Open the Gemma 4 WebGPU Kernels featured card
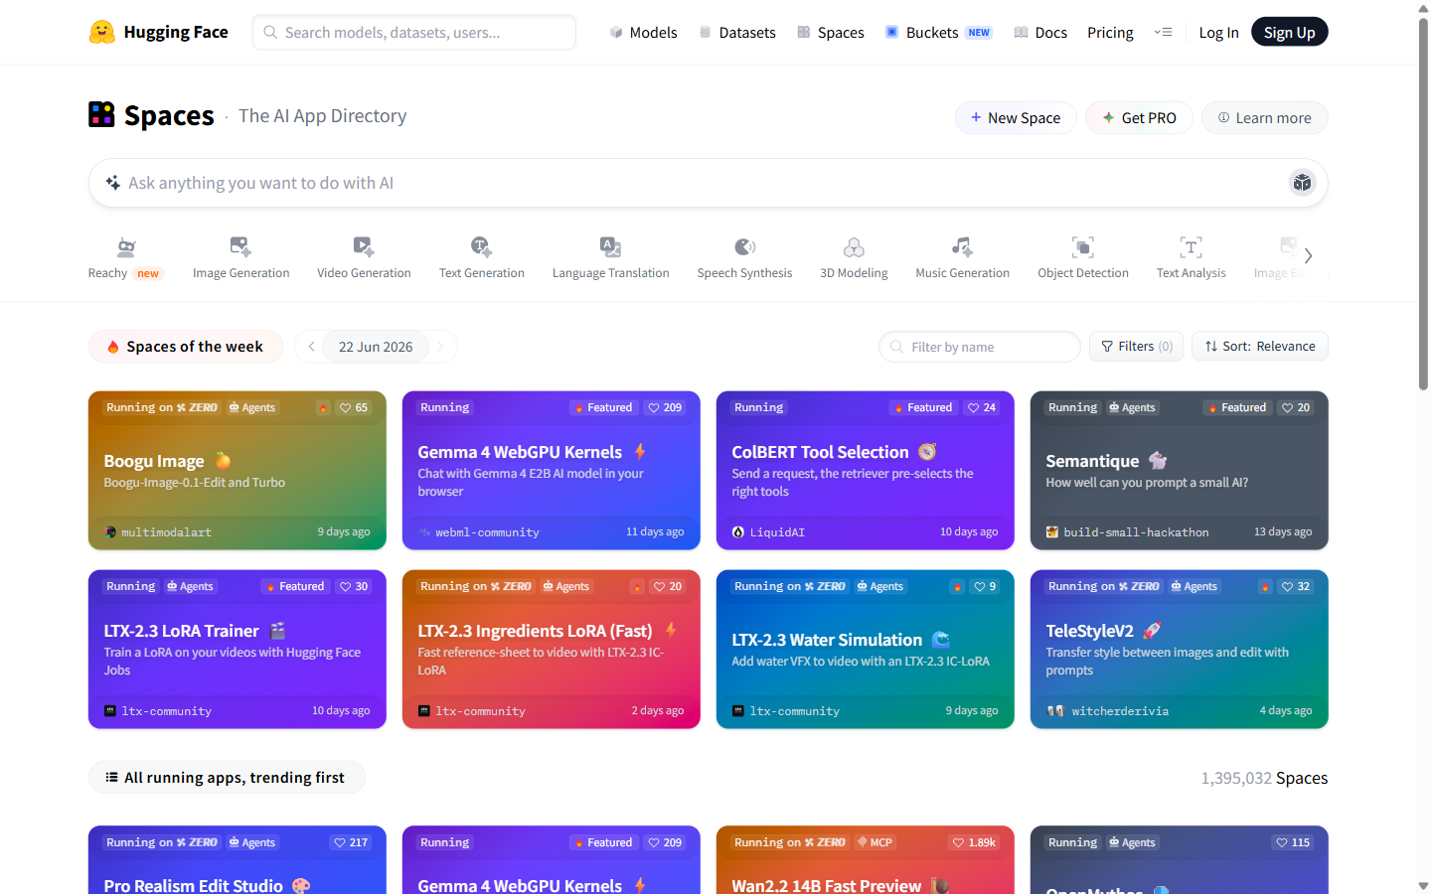 pos(552,470)
